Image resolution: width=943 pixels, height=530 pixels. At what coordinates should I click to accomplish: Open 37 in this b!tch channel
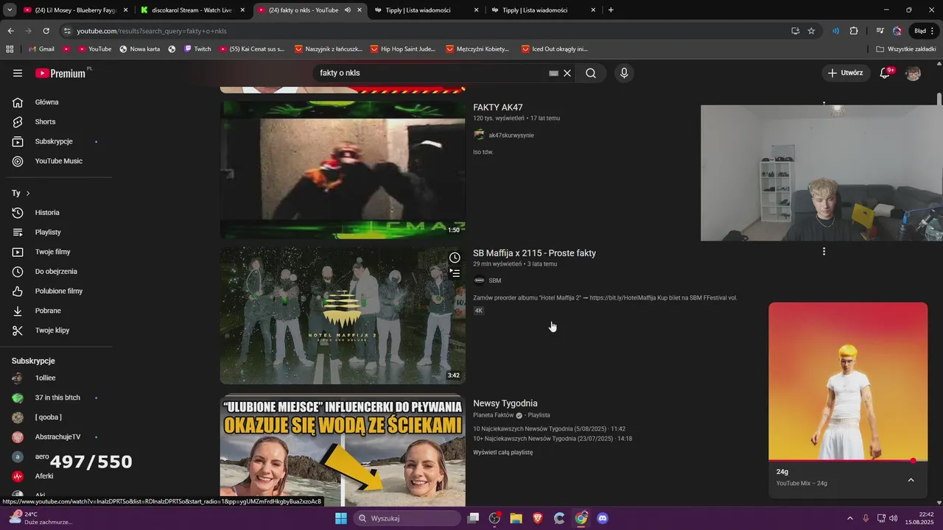click(56, 397)
